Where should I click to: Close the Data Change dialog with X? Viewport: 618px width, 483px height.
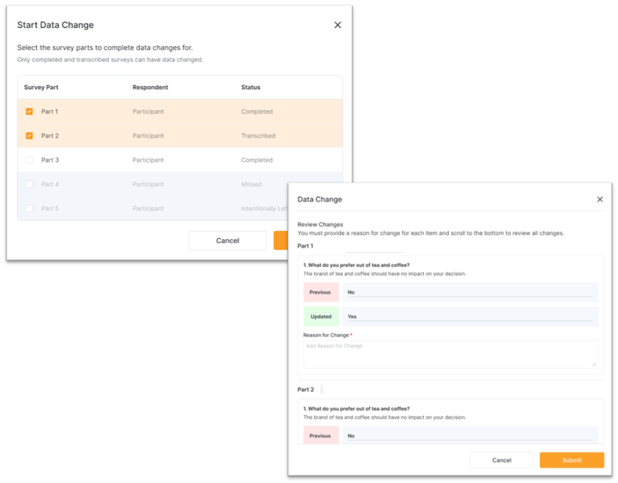pyautogui.click(x=599, y=199)
